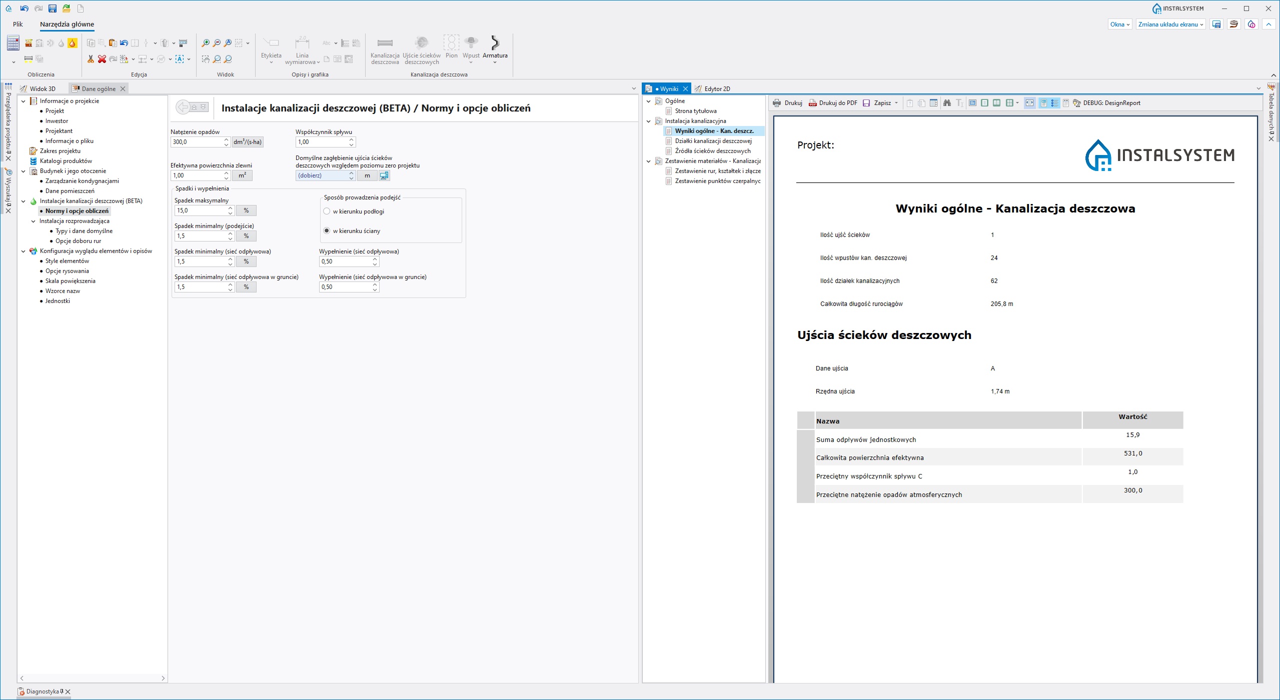This screenshot has height=700, width=1280.
Task: Click two-page layout icon in report toolbar
Action: point(996,103)
